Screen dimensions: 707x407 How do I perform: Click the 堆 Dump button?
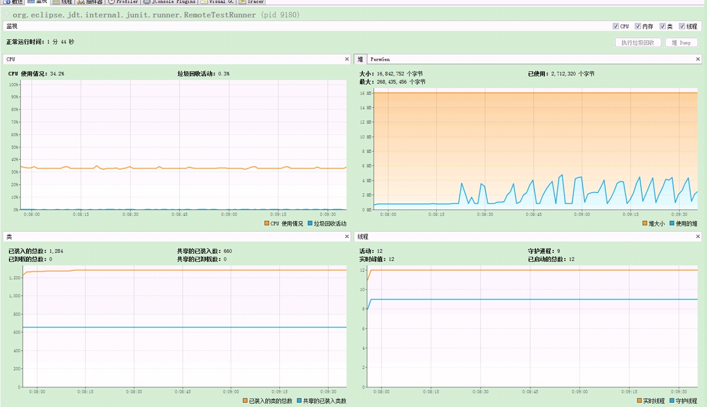(x=682, y=42)
